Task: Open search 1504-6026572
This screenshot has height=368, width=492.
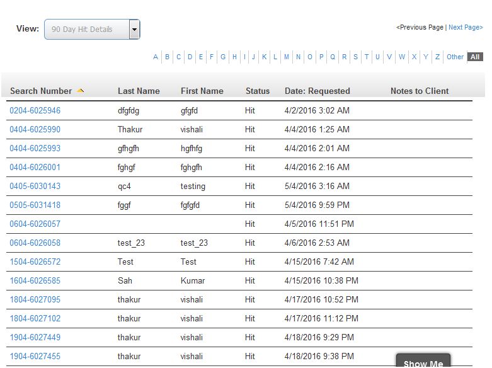Action: (x=35, y=262)
